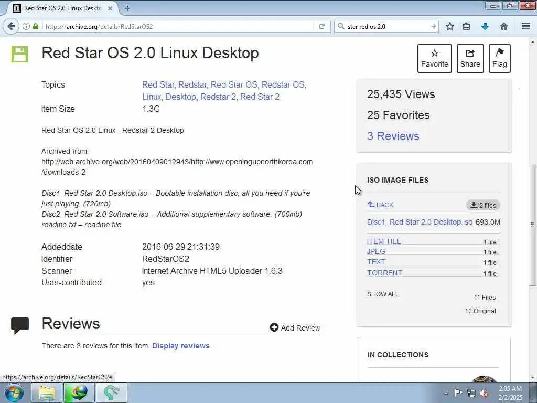Image resolution: width=537 pixels, height=403 pixels.
Task: Open TORRENT download option
Action: (384, 273)
